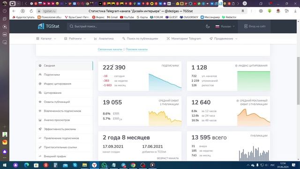Click the bar-chart icon beside "Анализ просмотров"
This screenshot has width=300, height=169.
40,120
